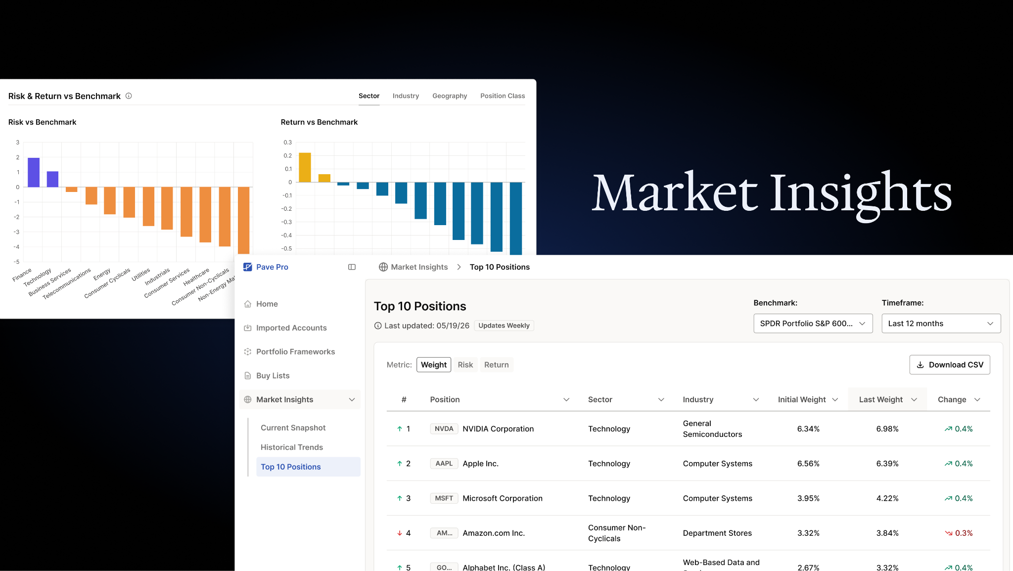Viewport: 1013px width, 571px height.
Task: Click the Finance bar in Risk vs Benchmark chart
Action: 34,172
